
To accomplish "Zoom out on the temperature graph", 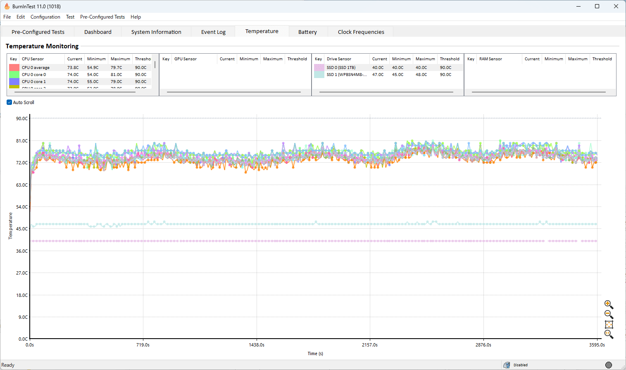I will point(608,314).
